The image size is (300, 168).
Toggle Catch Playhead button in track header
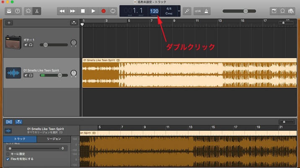tap(74, 23)
